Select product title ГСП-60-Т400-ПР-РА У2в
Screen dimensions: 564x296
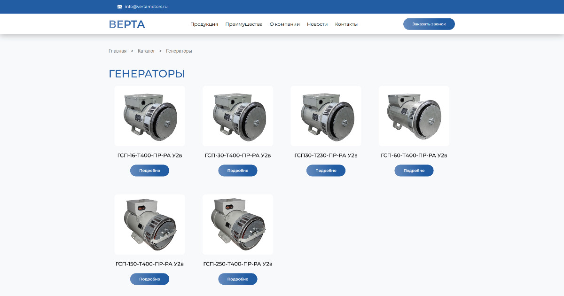coord(414,156)
